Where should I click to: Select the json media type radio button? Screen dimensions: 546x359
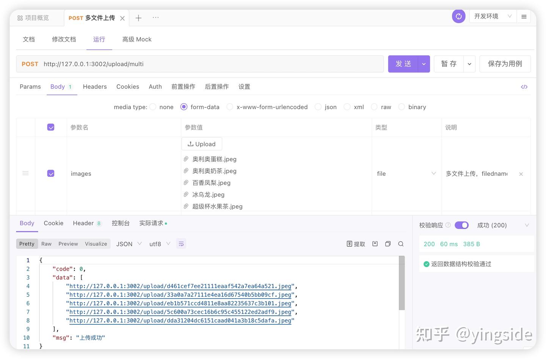[318, 107]
